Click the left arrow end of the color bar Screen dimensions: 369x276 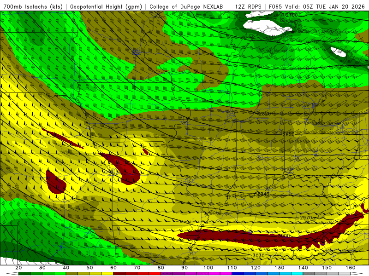[12, 273]
